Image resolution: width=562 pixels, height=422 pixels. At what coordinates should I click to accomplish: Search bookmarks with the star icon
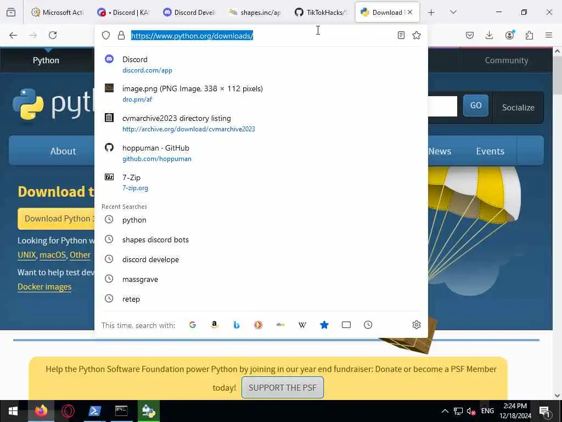point(324,325)
